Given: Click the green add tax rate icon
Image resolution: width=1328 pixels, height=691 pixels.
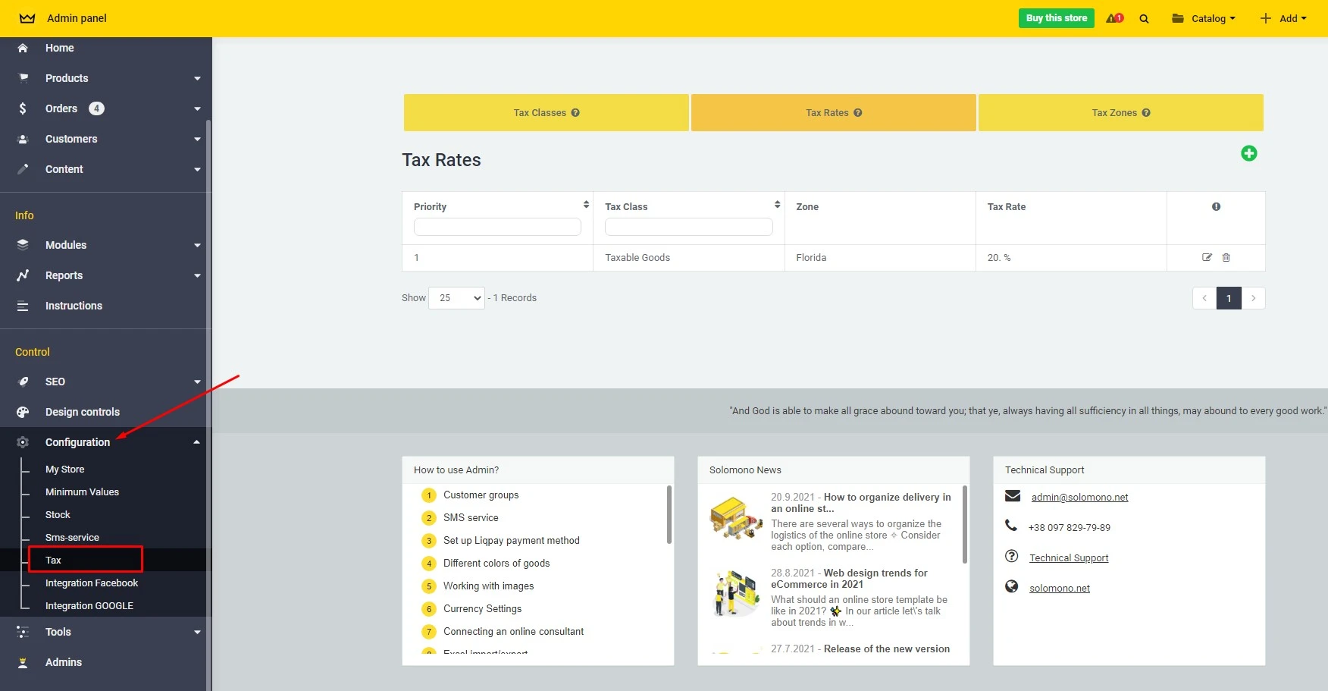Looking at the screenshot, I should 1248,154.
